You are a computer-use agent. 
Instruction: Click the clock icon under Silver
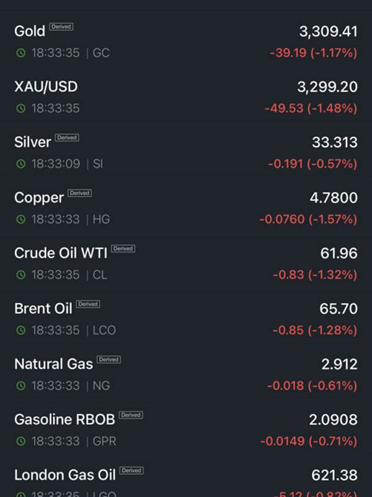(21, 164)
